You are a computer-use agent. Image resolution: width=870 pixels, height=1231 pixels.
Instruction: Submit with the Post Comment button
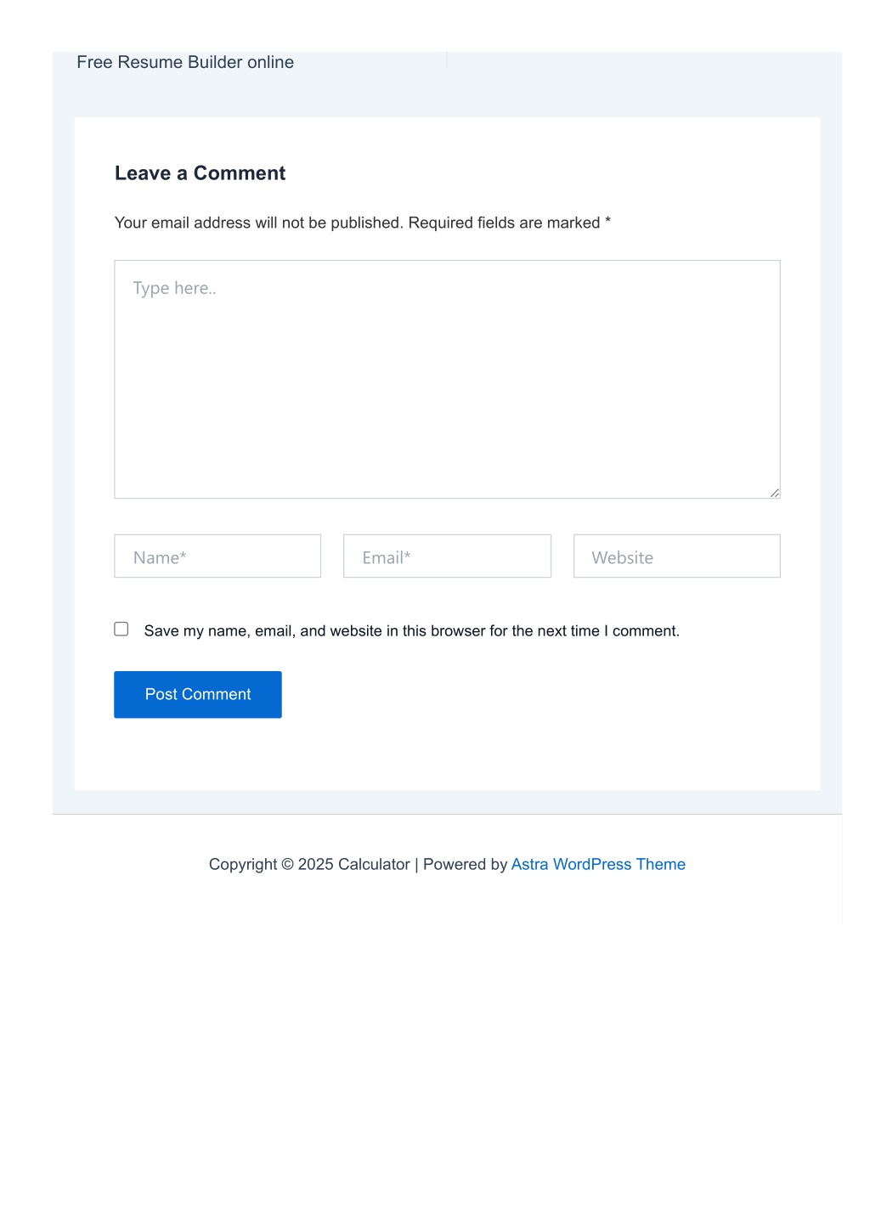[198, 694]
